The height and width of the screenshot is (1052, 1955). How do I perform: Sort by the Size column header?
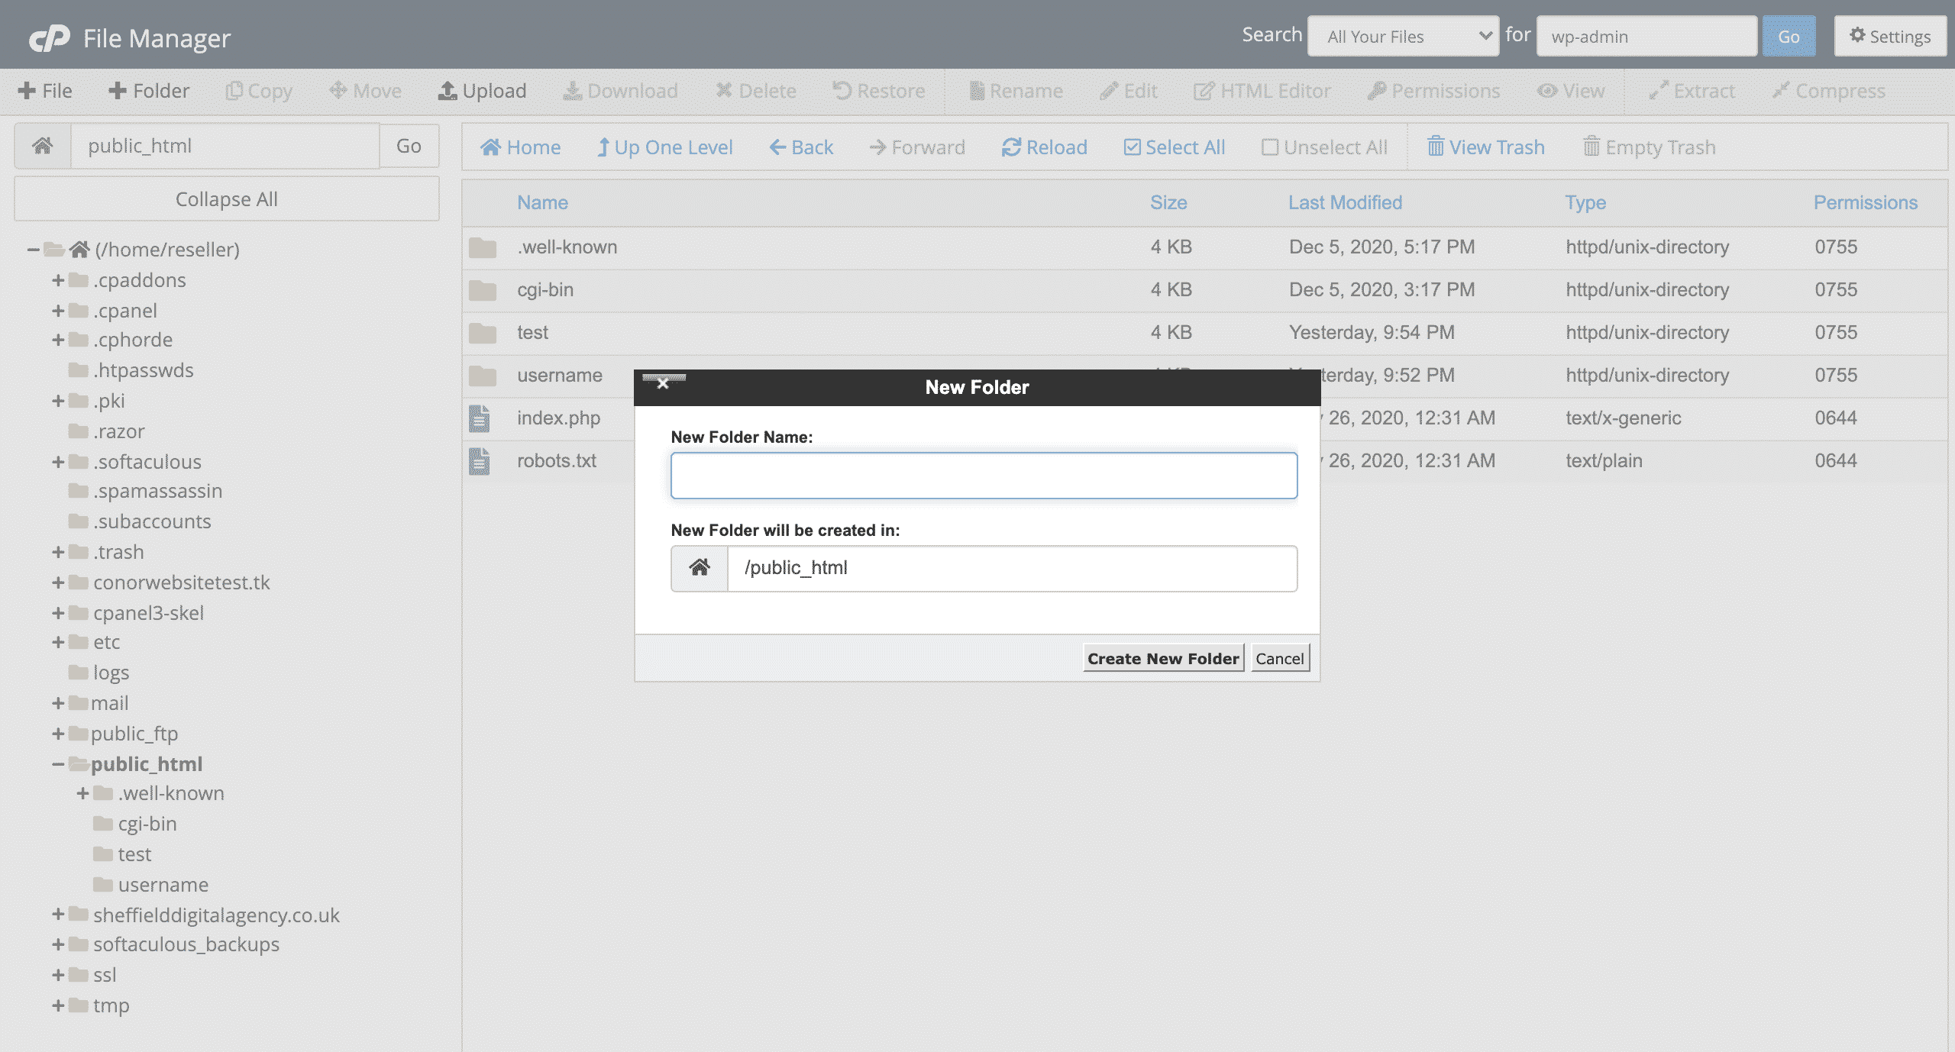coord(1168,202)
